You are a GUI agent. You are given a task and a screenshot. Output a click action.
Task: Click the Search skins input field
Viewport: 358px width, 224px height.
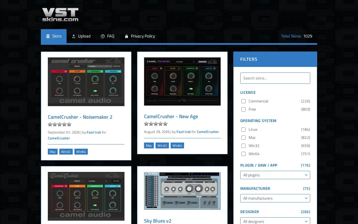(x=275, y=78)
